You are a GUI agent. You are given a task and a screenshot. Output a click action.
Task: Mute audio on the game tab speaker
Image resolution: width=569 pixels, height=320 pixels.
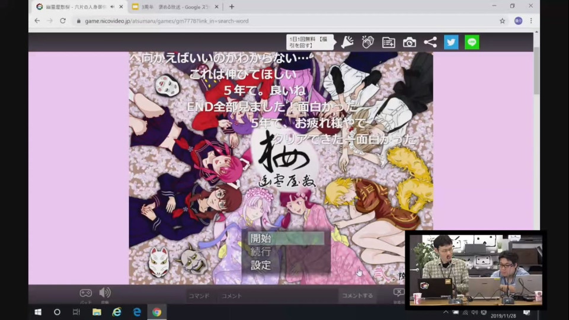(112, 7)
